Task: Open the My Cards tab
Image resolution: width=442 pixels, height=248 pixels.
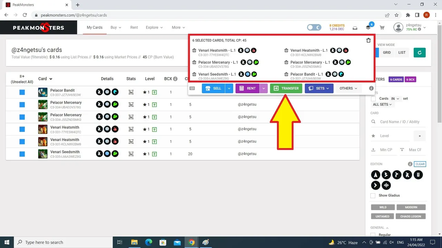Action: click(95, 28)
